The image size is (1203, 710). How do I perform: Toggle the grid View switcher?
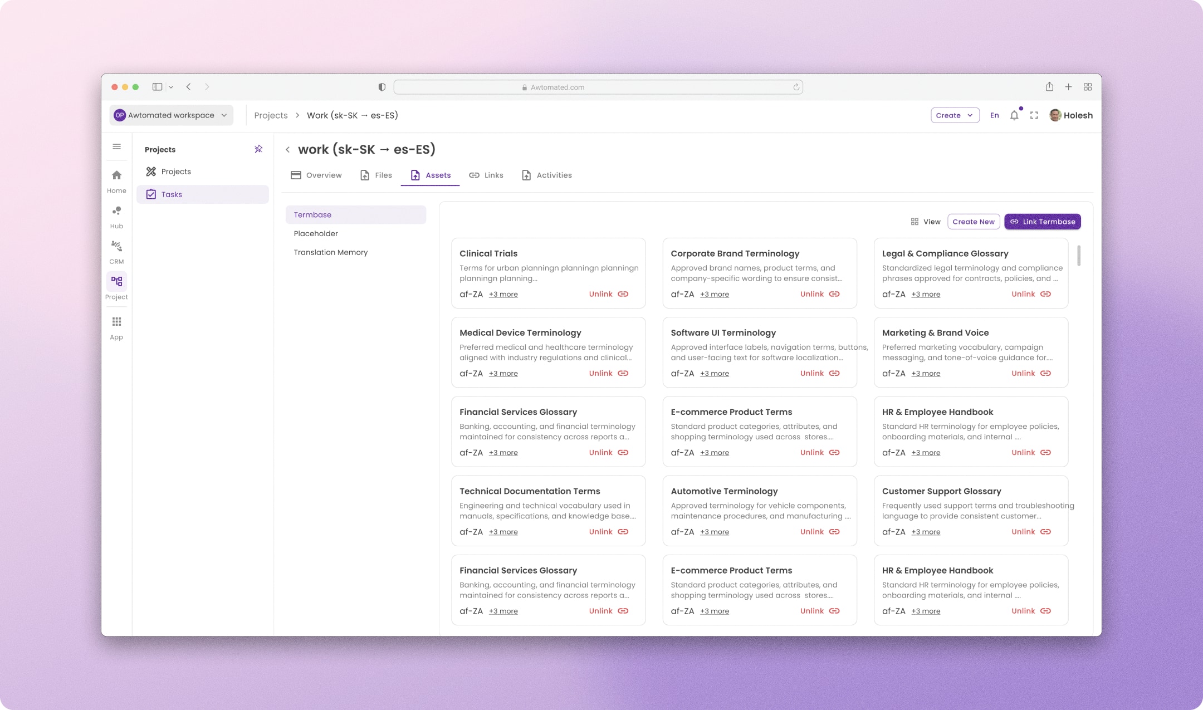(x=926, y=222)
